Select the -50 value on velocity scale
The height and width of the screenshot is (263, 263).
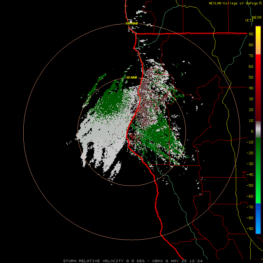(250, 186)
